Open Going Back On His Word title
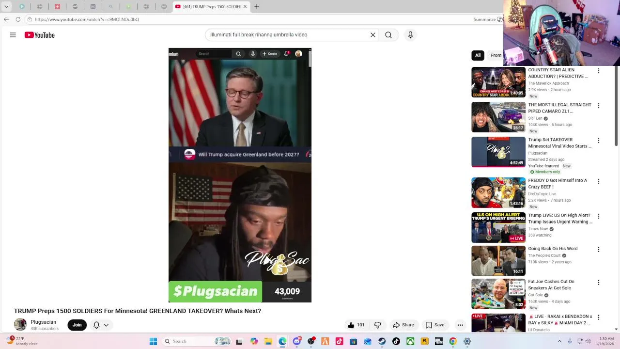 click(x=553, y=249)
